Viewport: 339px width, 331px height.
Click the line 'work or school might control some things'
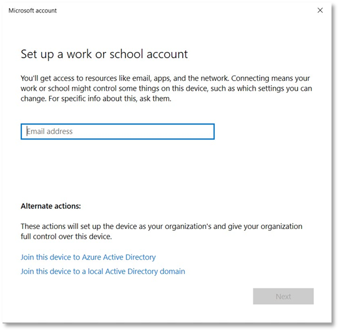pyautogui.click(x=166, y=89)
